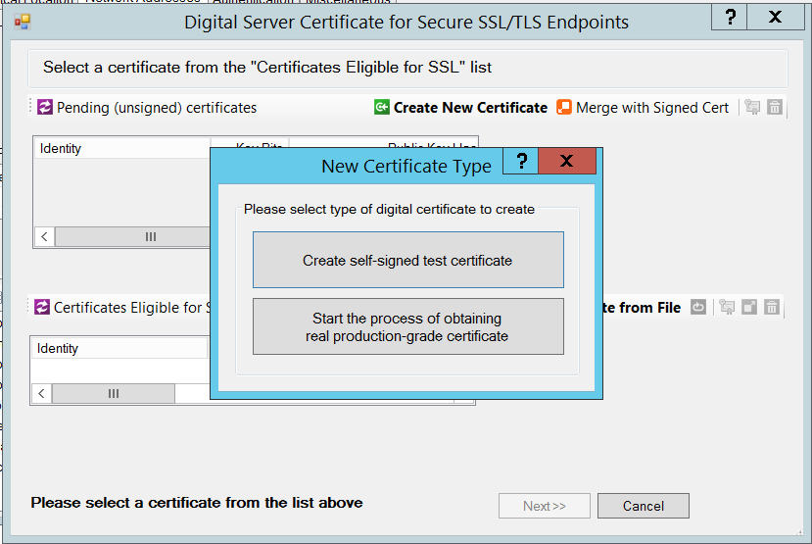Close the New Certificate Type dialog

point(567,161)
